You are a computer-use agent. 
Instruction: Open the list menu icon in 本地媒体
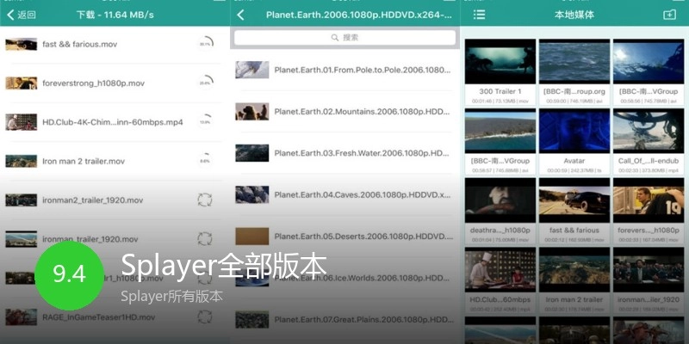point(479,15)
